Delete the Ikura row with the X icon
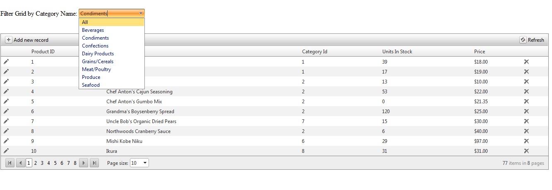The image size is (552, 190). click(526, 151)
